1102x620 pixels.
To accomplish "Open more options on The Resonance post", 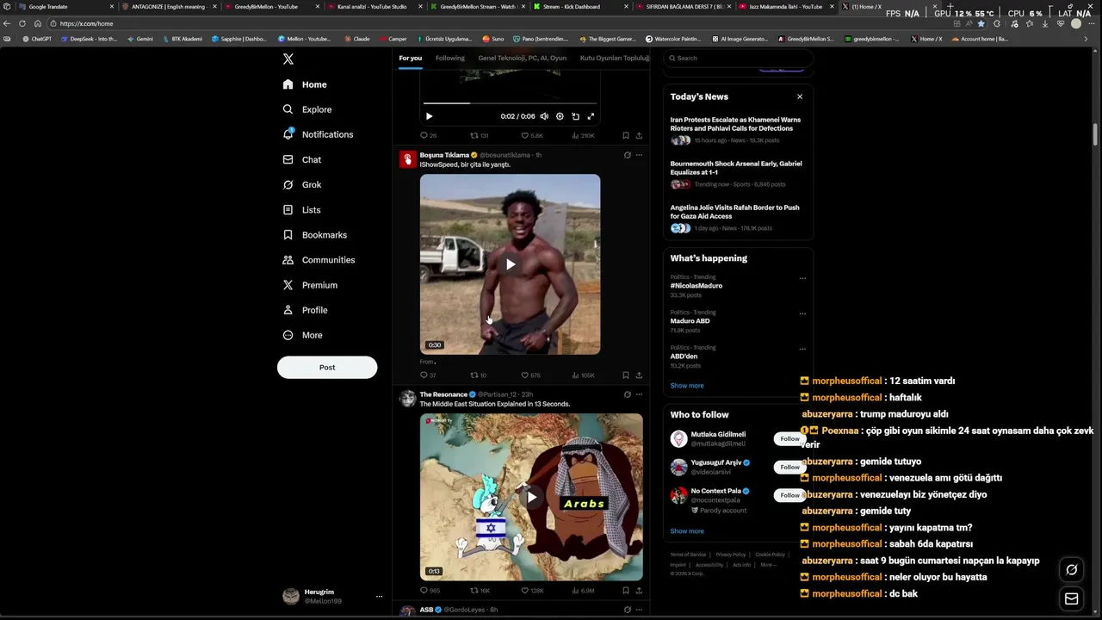I will 639,394.
